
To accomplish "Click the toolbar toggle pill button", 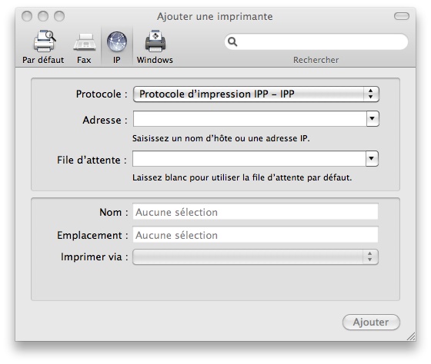I will pos(402,16).
